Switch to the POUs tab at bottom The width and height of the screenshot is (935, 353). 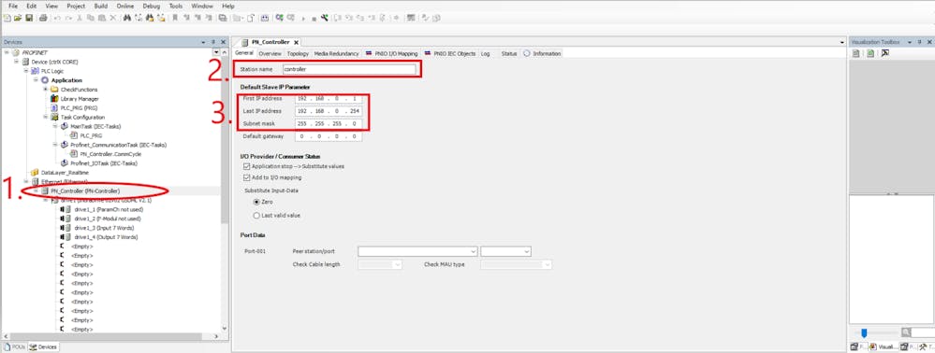click(x=14, y=346)
